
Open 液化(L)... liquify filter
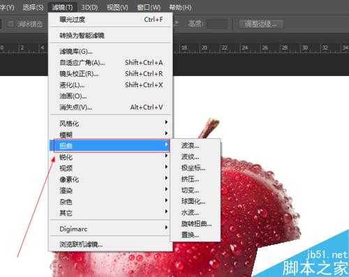(110, 85)
